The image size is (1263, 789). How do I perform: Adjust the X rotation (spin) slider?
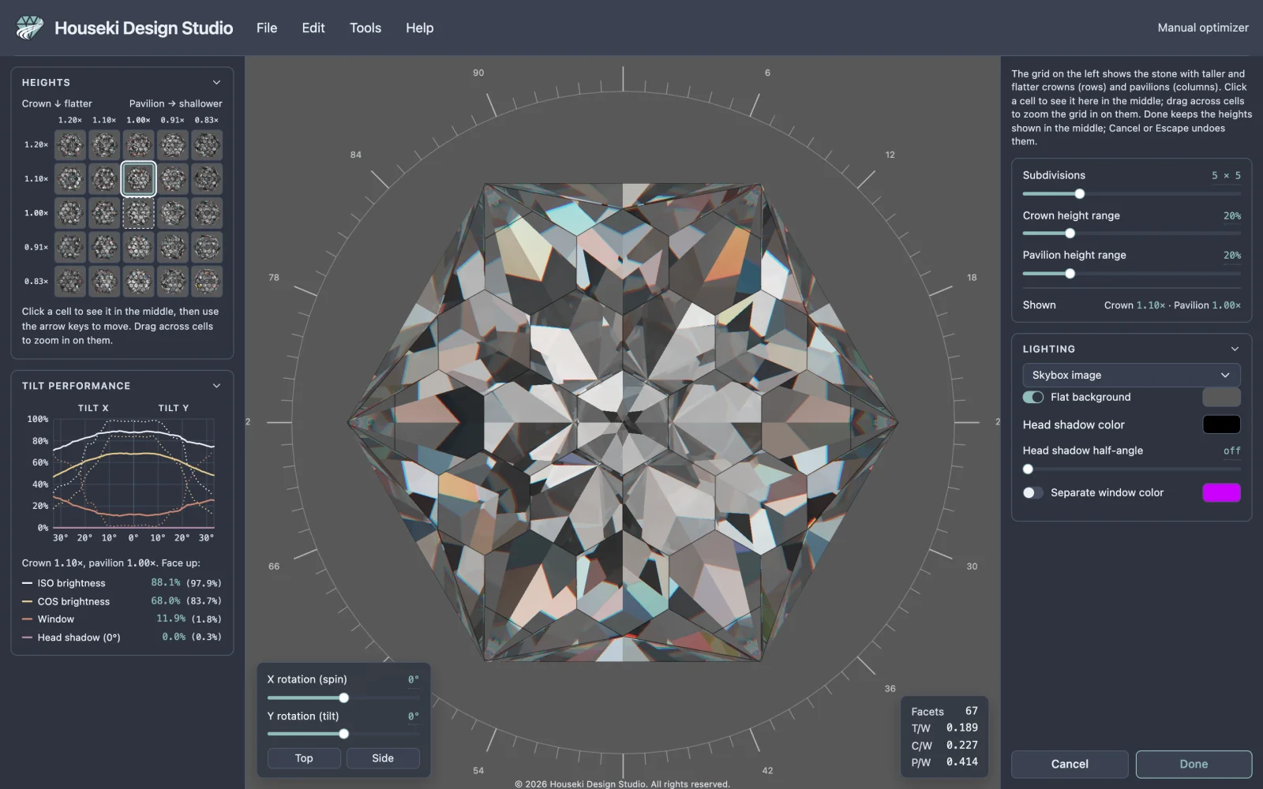tap(343, 697)
